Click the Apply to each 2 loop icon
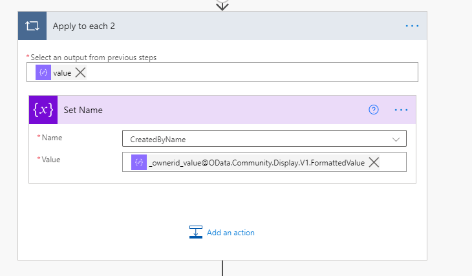 pyautogui.click(x=32, y=27)
